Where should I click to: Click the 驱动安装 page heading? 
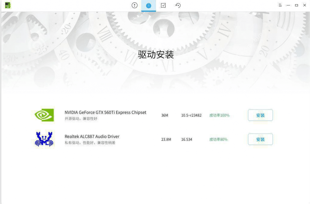coord(156,55)
